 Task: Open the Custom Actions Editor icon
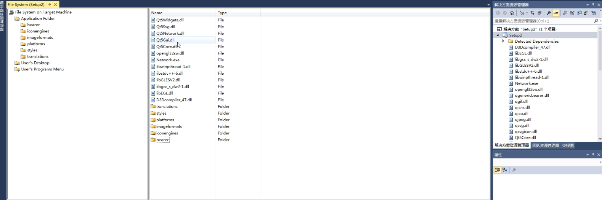594,13
